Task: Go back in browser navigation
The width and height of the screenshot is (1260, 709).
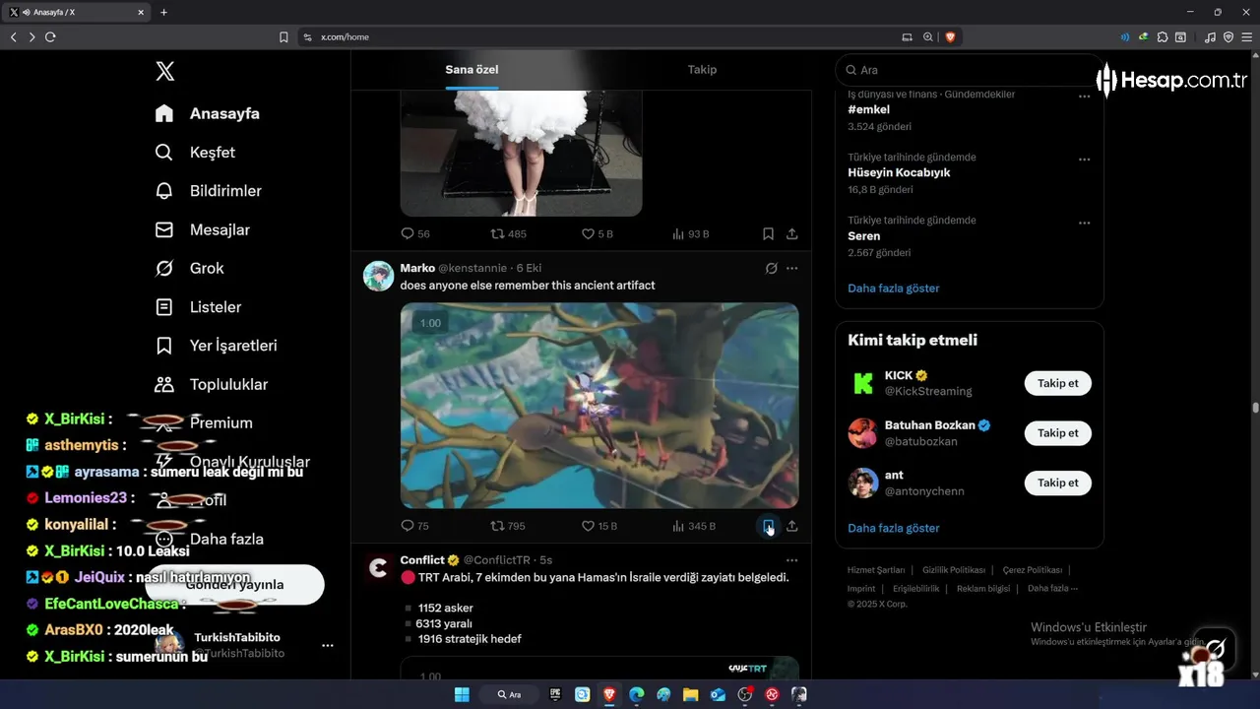Action: tap(13, 37)
